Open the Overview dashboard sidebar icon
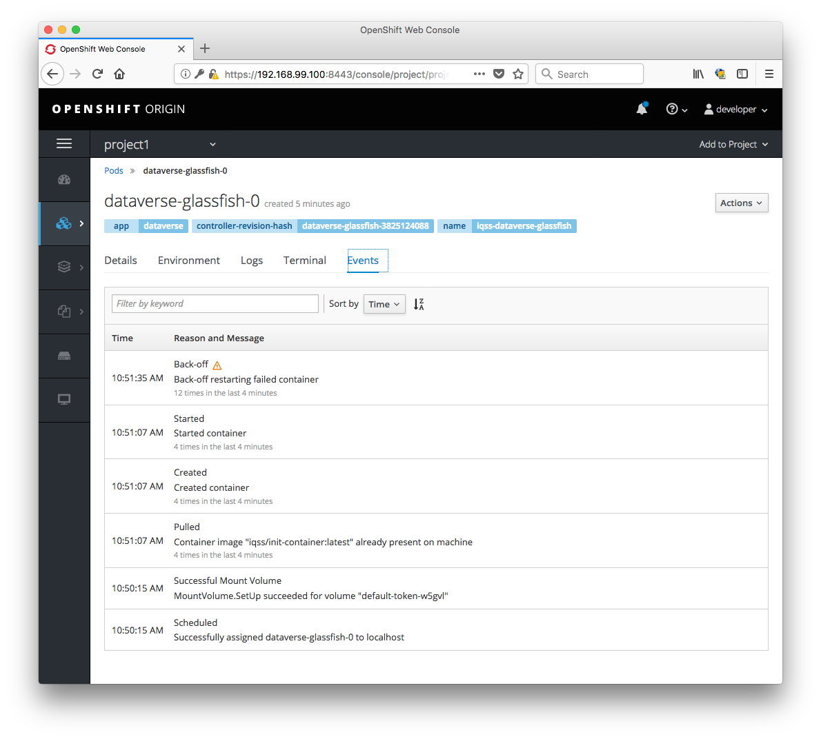821x739 pixels. 64,179
